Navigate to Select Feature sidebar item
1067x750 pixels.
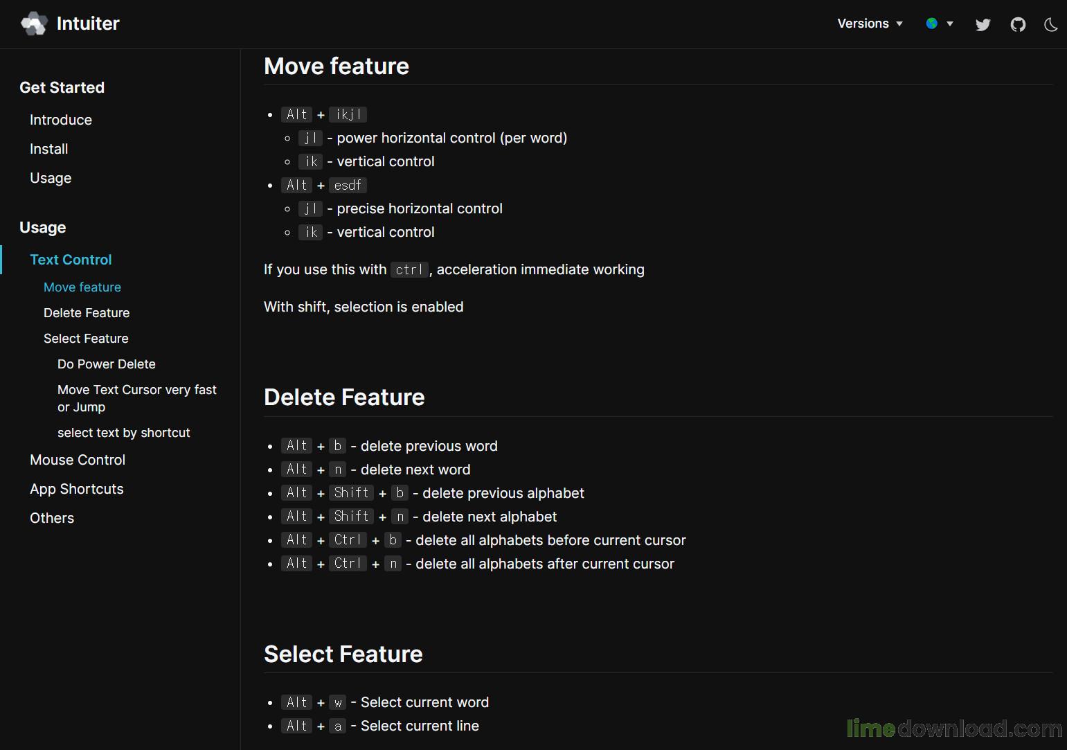(x=86, y=338)
